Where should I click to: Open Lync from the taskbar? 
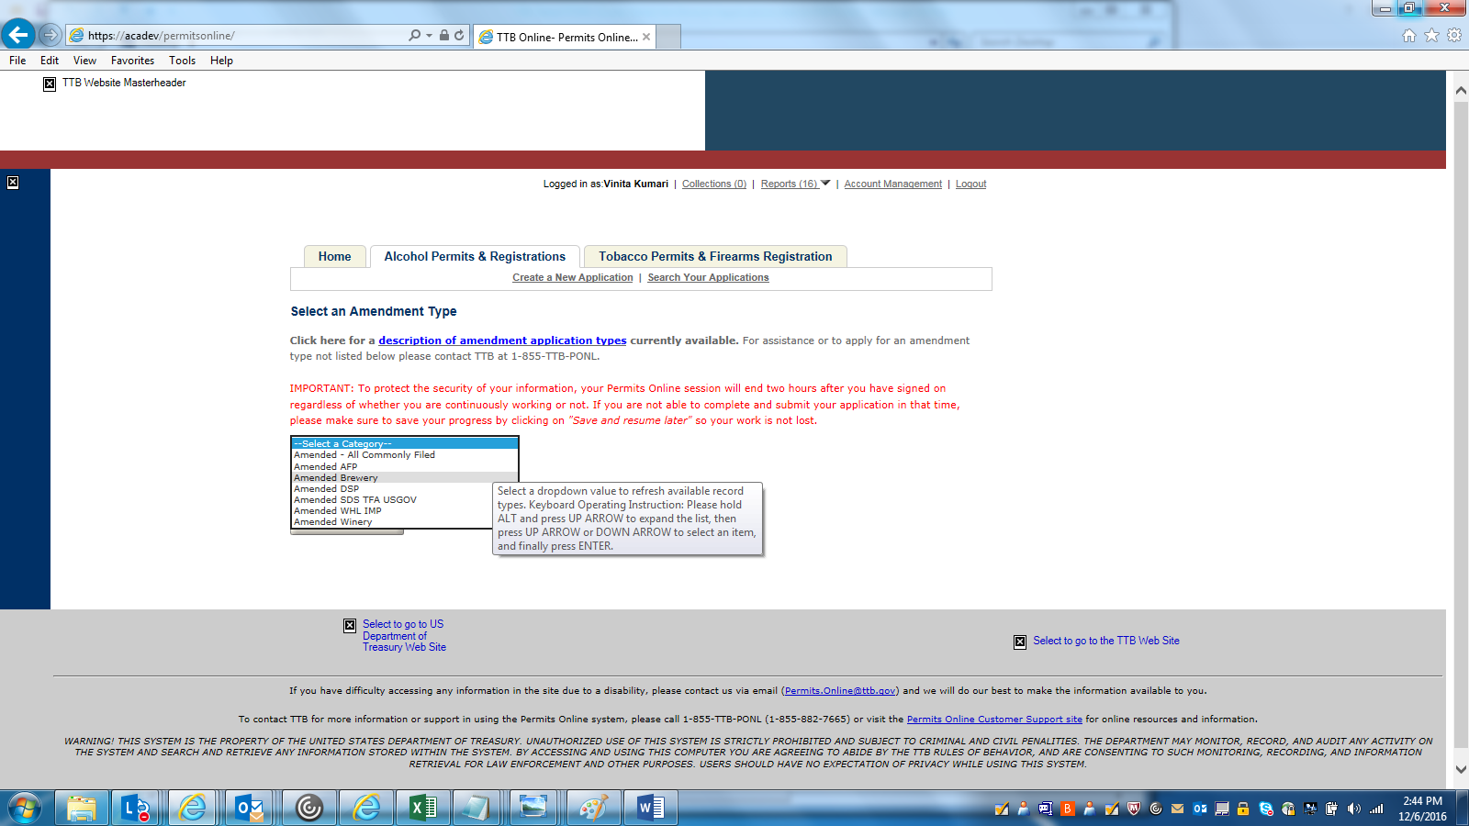pos(137,808)
